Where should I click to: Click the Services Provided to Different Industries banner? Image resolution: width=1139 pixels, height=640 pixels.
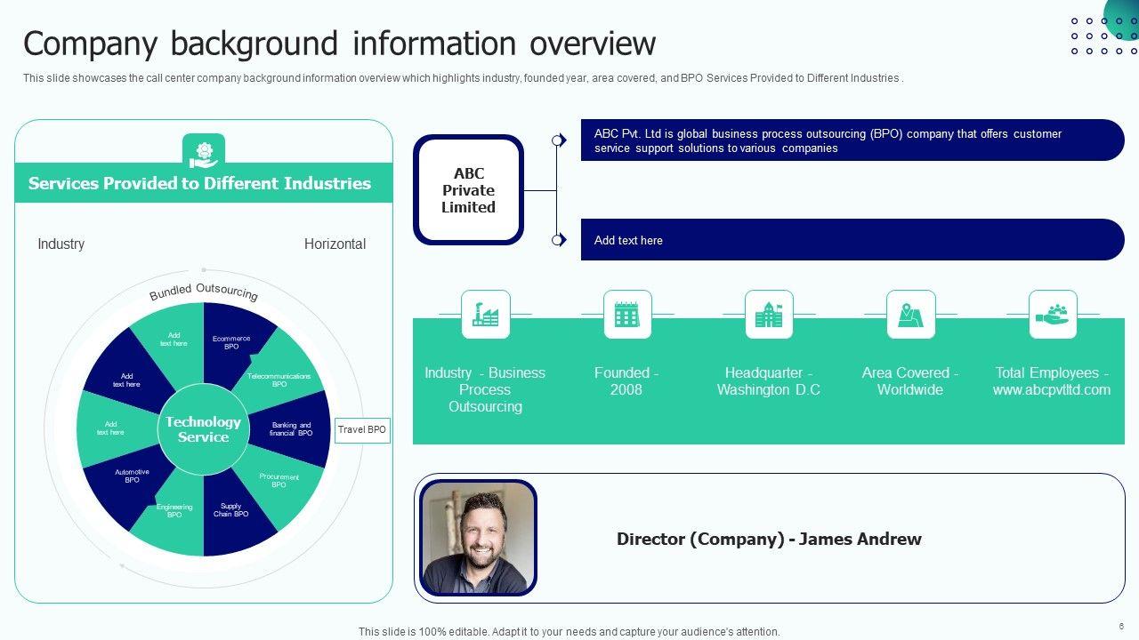(200, 183)
